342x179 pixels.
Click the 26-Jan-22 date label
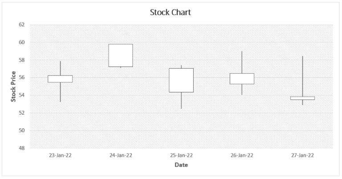242,155
